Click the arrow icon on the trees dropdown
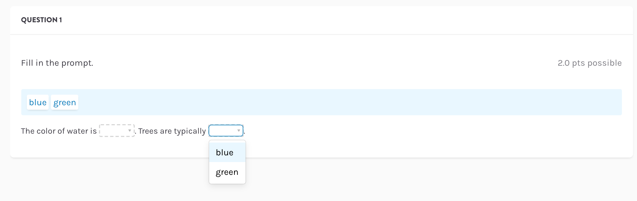637x201 pixels. [x=239, y=131]
